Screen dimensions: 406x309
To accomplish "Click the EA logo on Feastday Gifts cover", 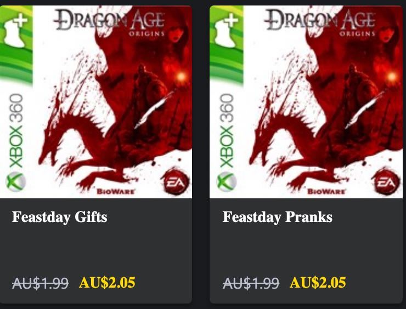I will [175, 182].
